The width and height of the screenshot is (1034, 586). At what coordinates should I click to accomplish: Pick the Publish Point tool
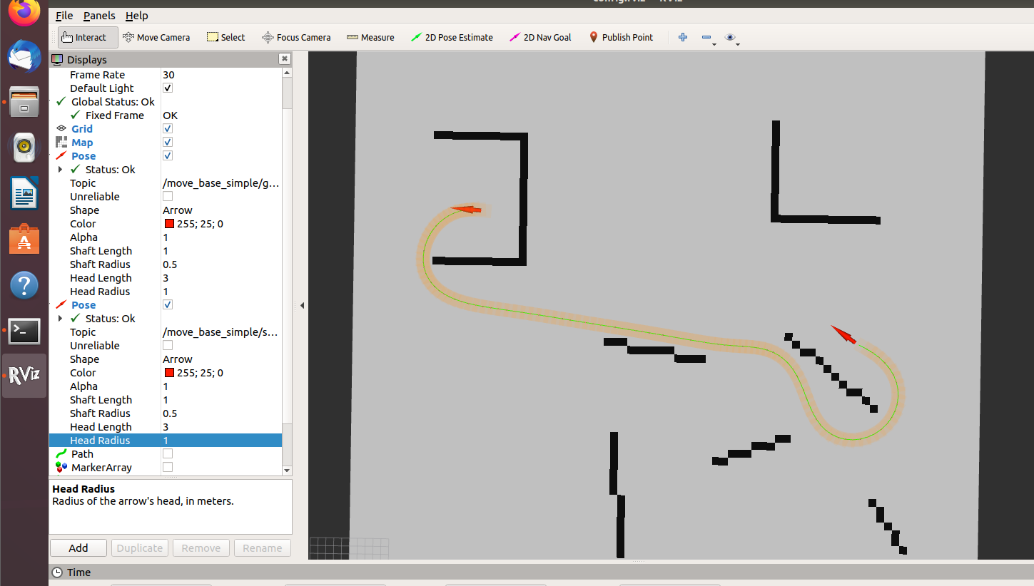pyautogui.click(x=621, y=37)
